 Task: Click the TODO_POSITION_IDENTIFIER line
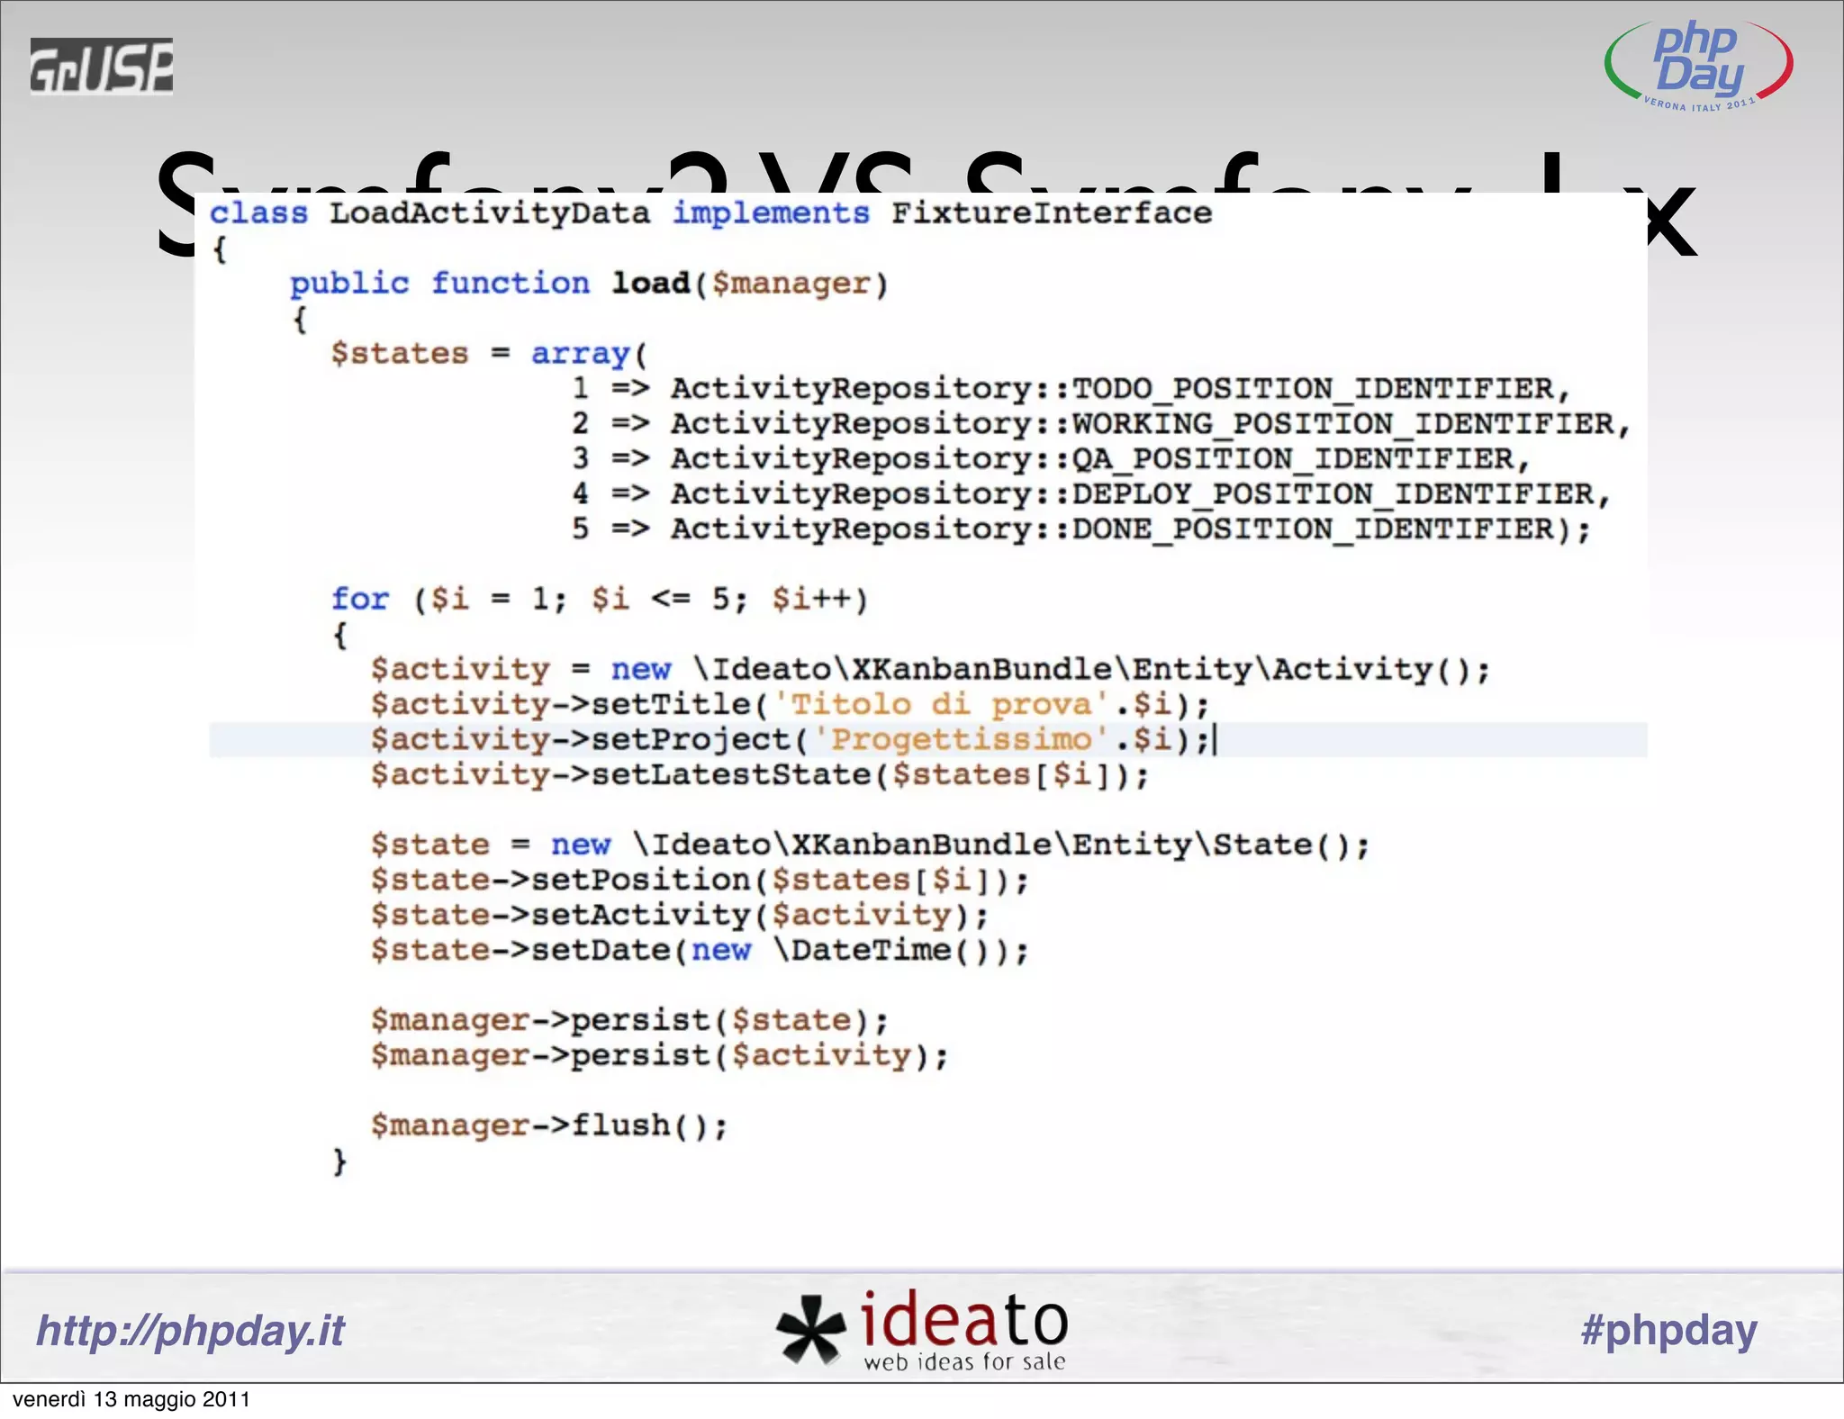[1071, 388]
